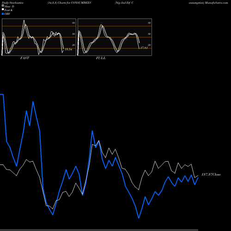Viewport: 231px width, 231px height.
Task: Click the 50 level label in FAST chart
Action: coord(73,34)
